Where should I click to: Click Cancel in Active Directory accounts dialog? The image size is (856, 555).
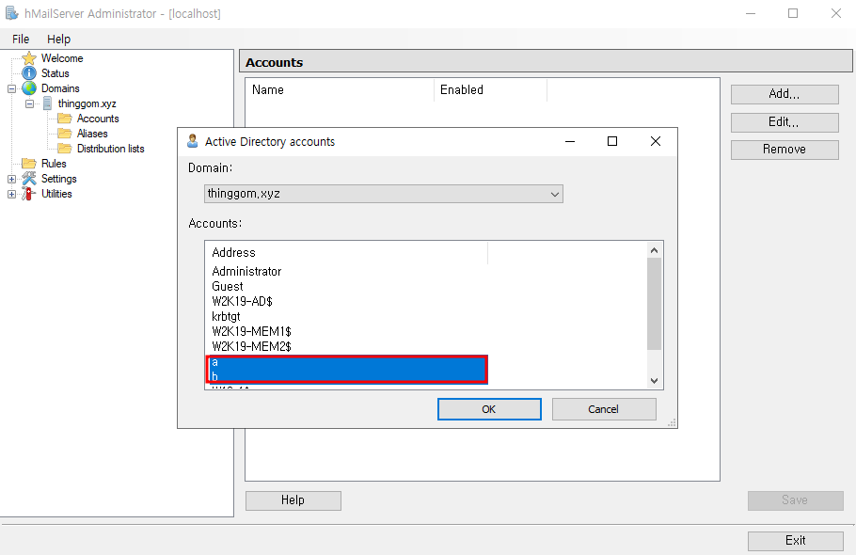point(604,409)
